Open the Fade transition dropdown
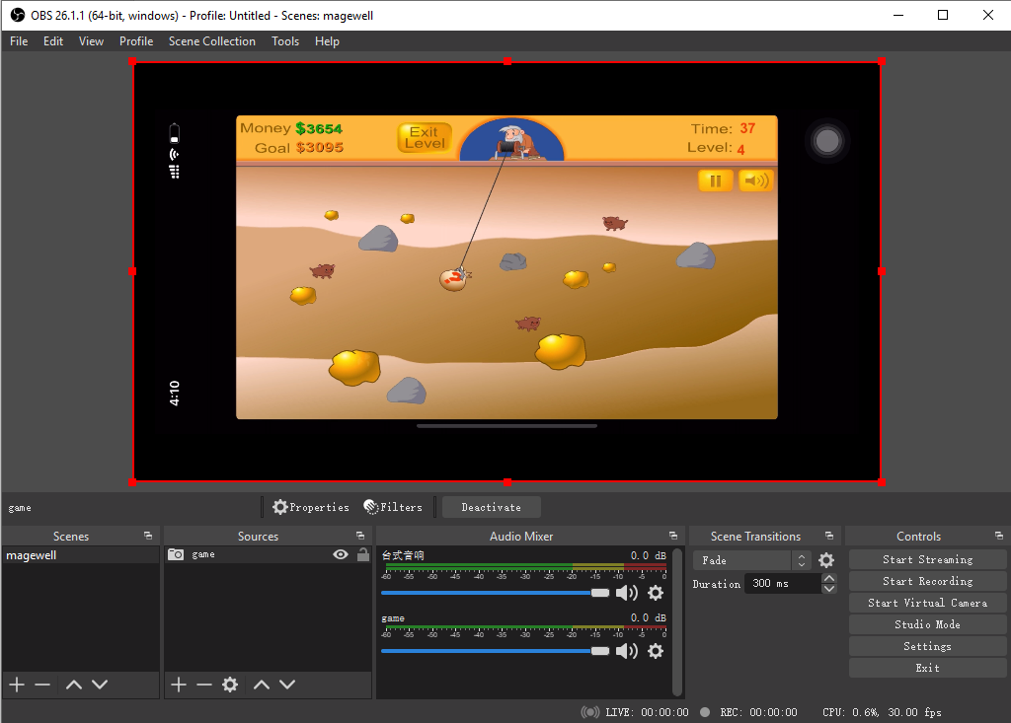Viewport: 1011px width, 723px height. click(751, 560)
